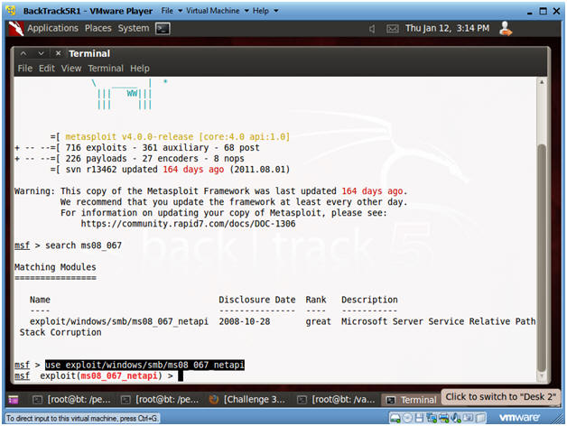
Task: Click the terminal scrollbar down arrow
Action: click(542, 377)
